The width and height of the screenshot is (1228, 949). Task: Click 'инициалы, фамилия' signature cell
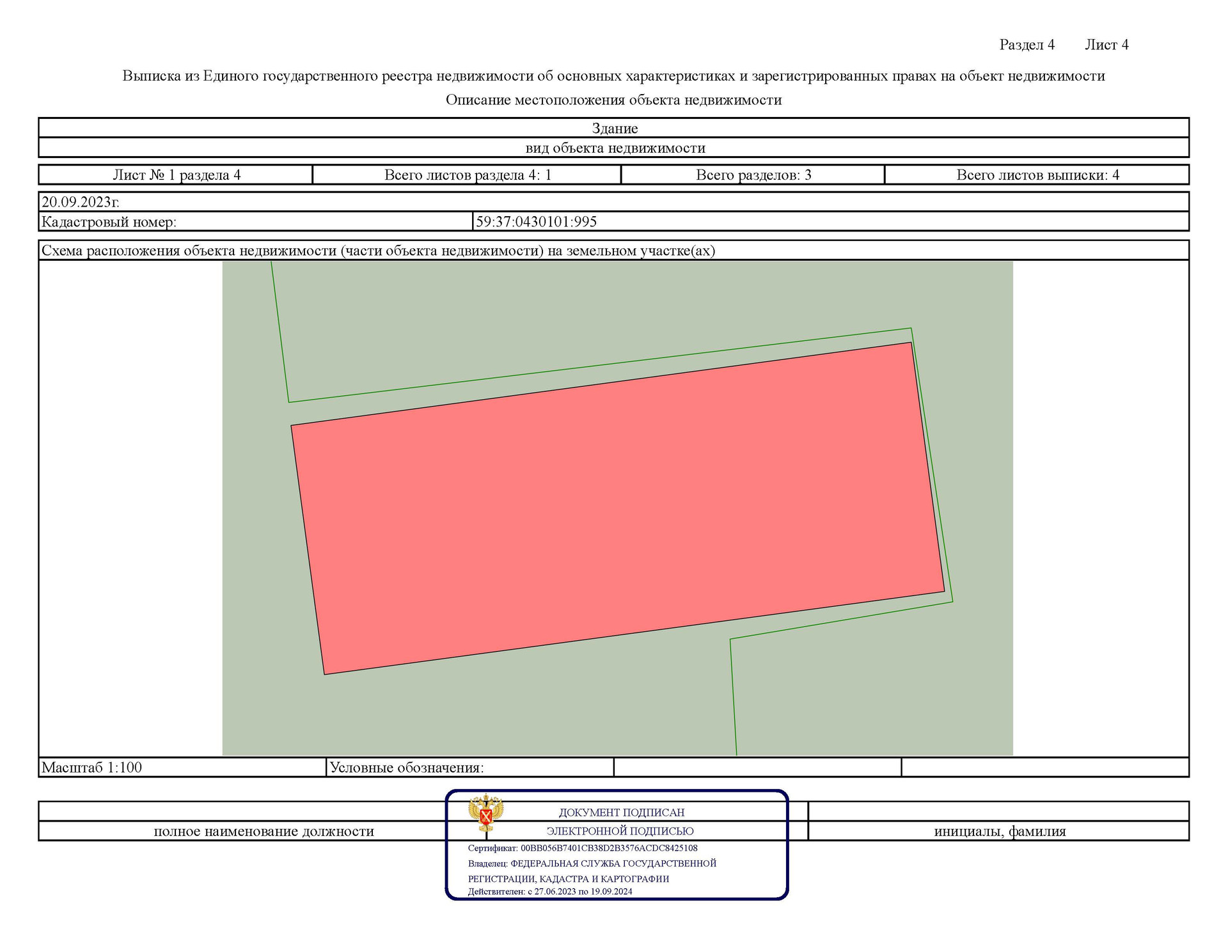[1000, 831]
